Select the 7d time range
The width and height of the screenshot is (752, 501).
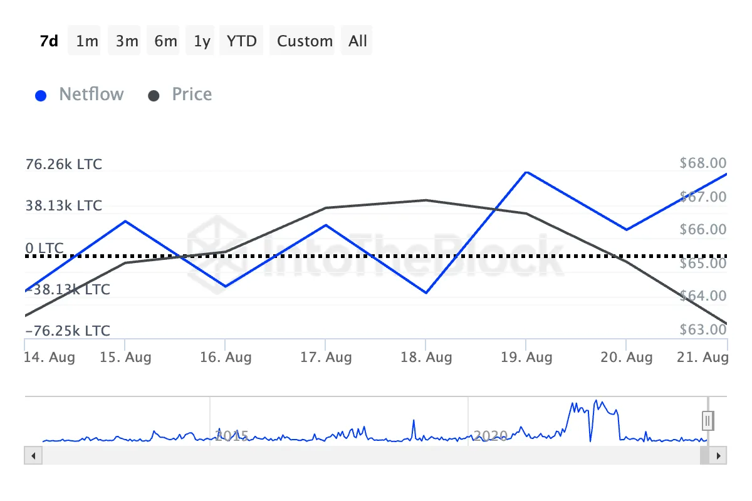click(49, 41)
